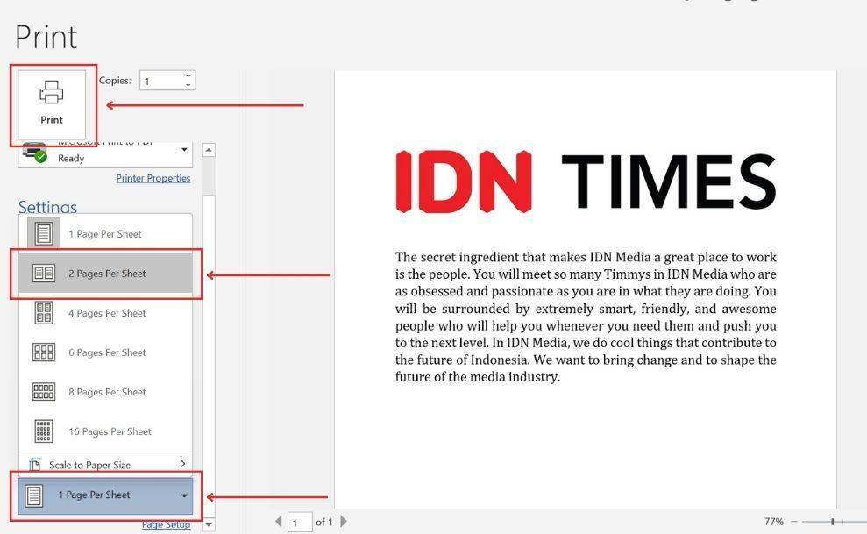Select 2 Pages Per Sheet option
Image resolution: width=867 pixels, height=534 pixels.
pos(105,273)
